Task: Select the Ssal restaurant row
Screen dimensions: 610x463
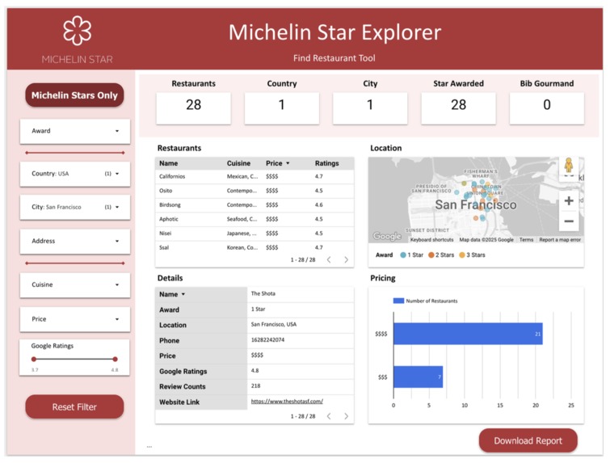Action: click(x=255, y=247)
